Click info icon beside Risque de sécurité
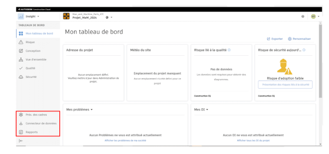The image size is (329, 154). click(304, 50)
